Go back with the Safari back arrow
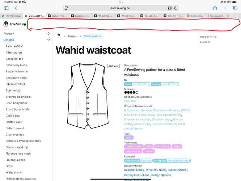The width and height of the screenshot is (241, 181). pos(16,8)
